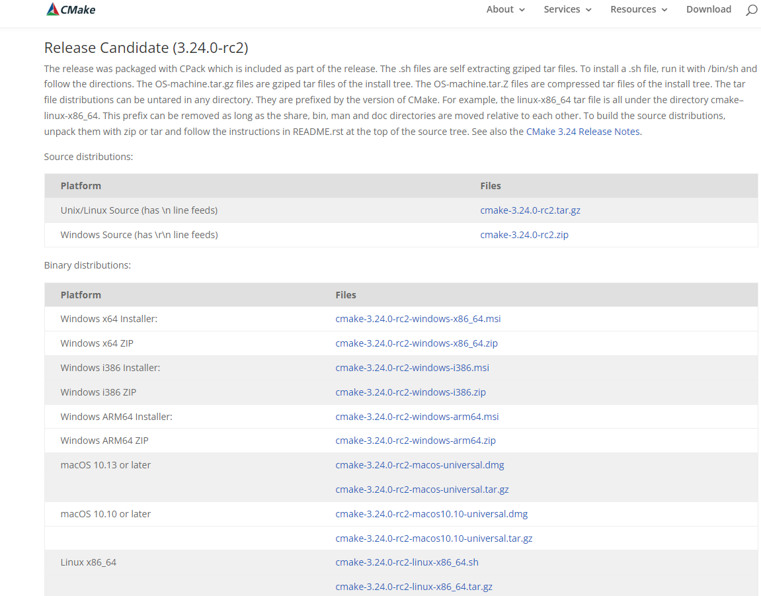This screenshot has height=596, width=761.
Task: Download the linux-x86_64.sh script
Action: coord(407,562)
